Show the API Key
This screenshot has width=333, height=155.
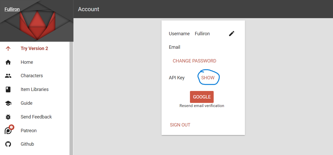208,78
